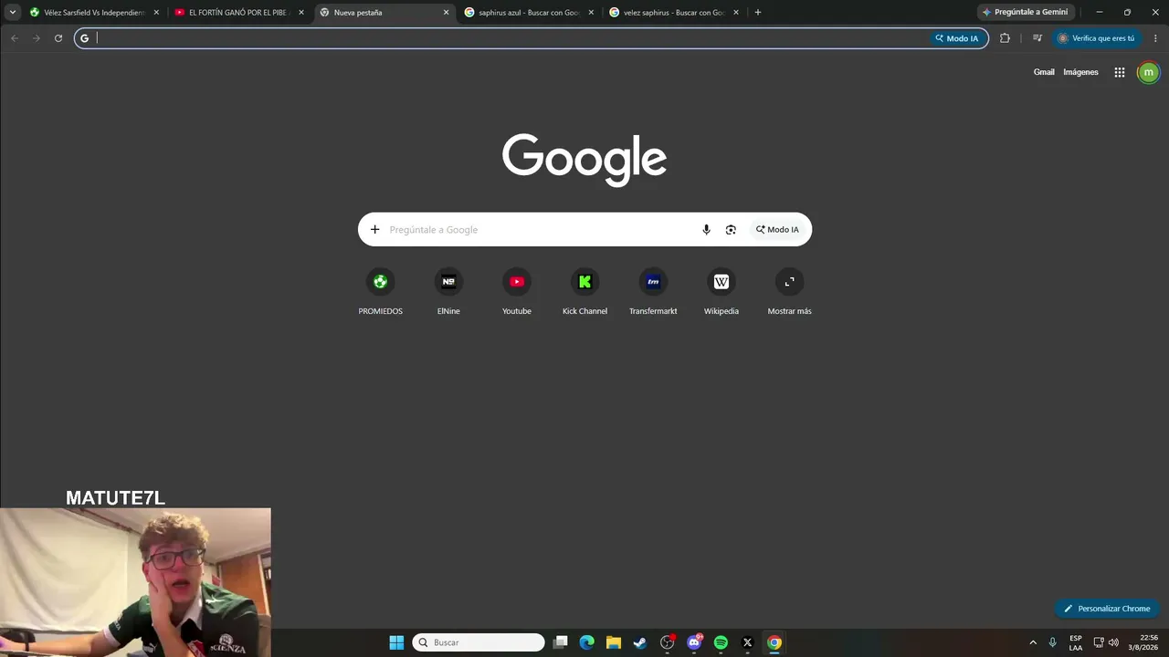Go forward to the next page
Screen dimensions: 1169x657
[x=37, y=38]
